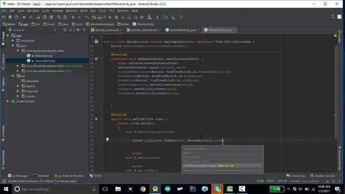This screenshot has height=194, width=345.
Task: Collapse the java folder
Action: (x=13, y=45)
